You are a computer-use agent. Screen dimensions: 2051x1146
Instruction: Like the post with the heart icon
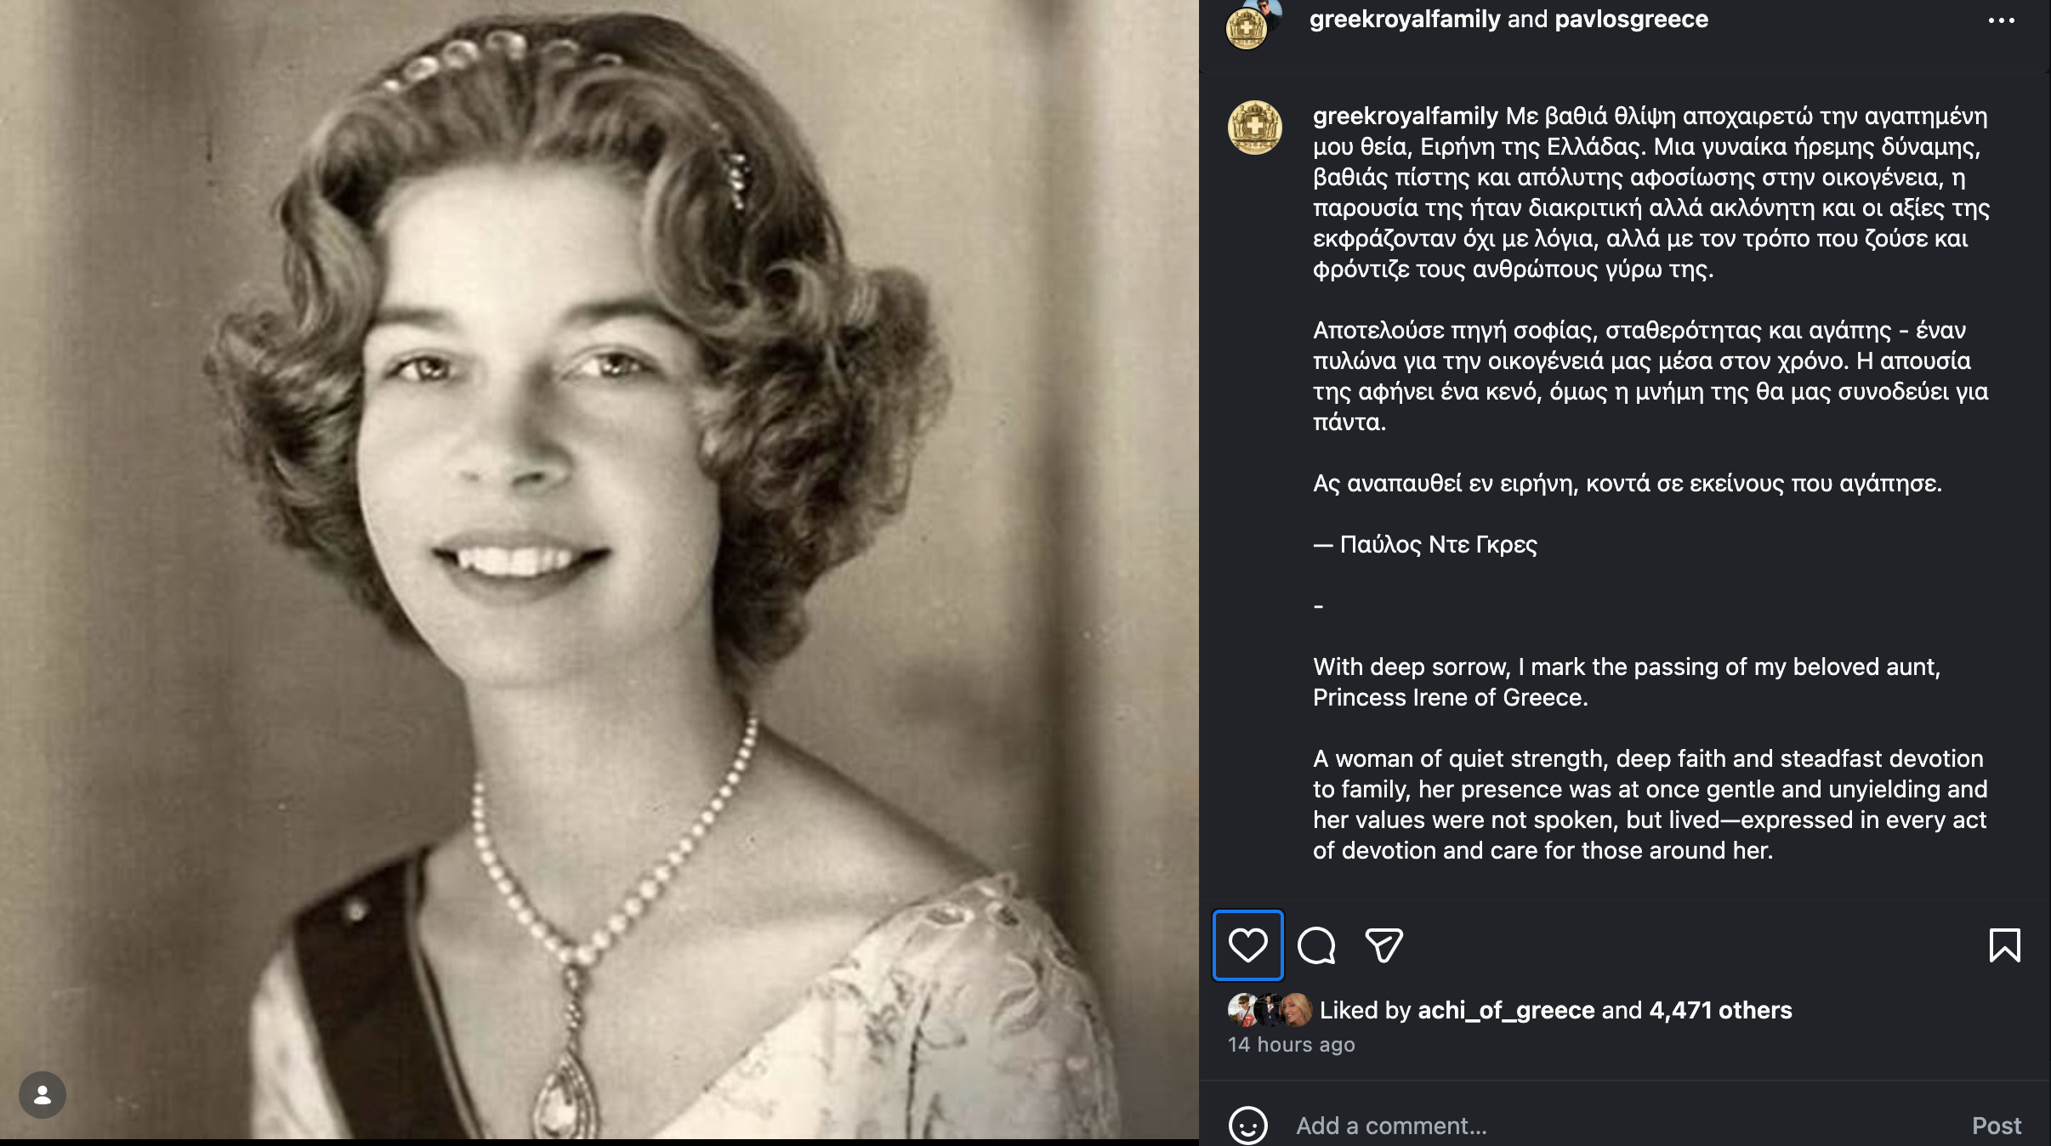click(x=1247, y=945)
